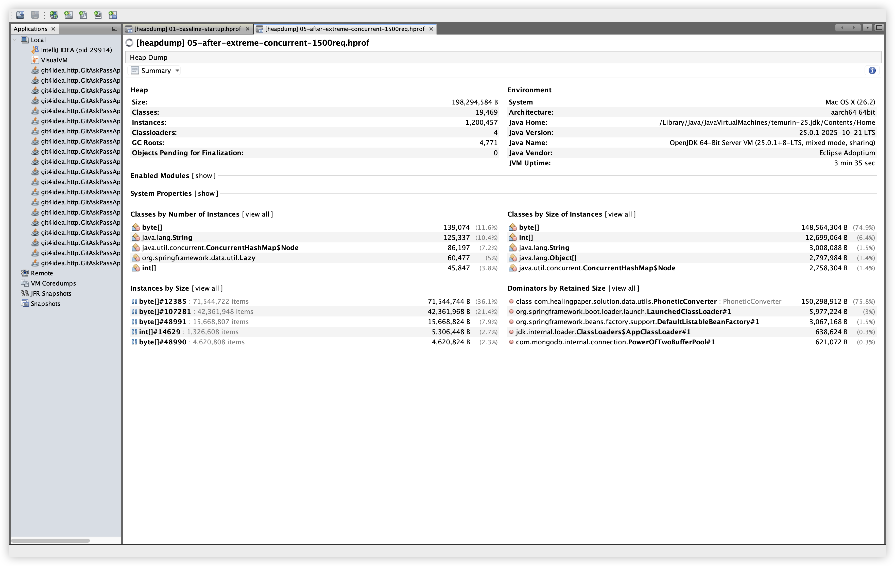Viewport: 895px width, 566px height.
Task: Close the 05-after-extreme-concurrent-1500req.hprof tab
Action: click(x=431, y=29)
